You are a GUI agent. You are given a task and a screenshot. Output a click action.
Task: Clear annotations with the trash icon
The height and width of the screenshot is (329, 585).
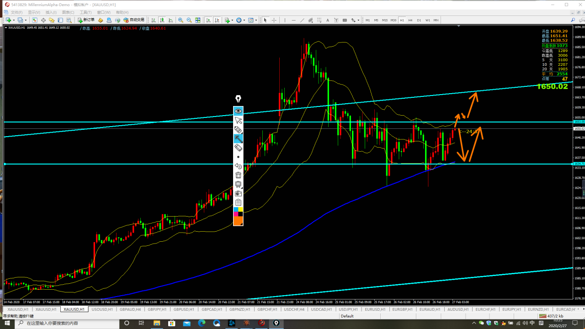(238, 175)
